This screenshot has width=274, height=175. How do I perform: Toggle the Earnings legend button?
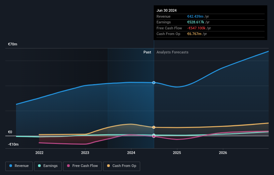48,166
